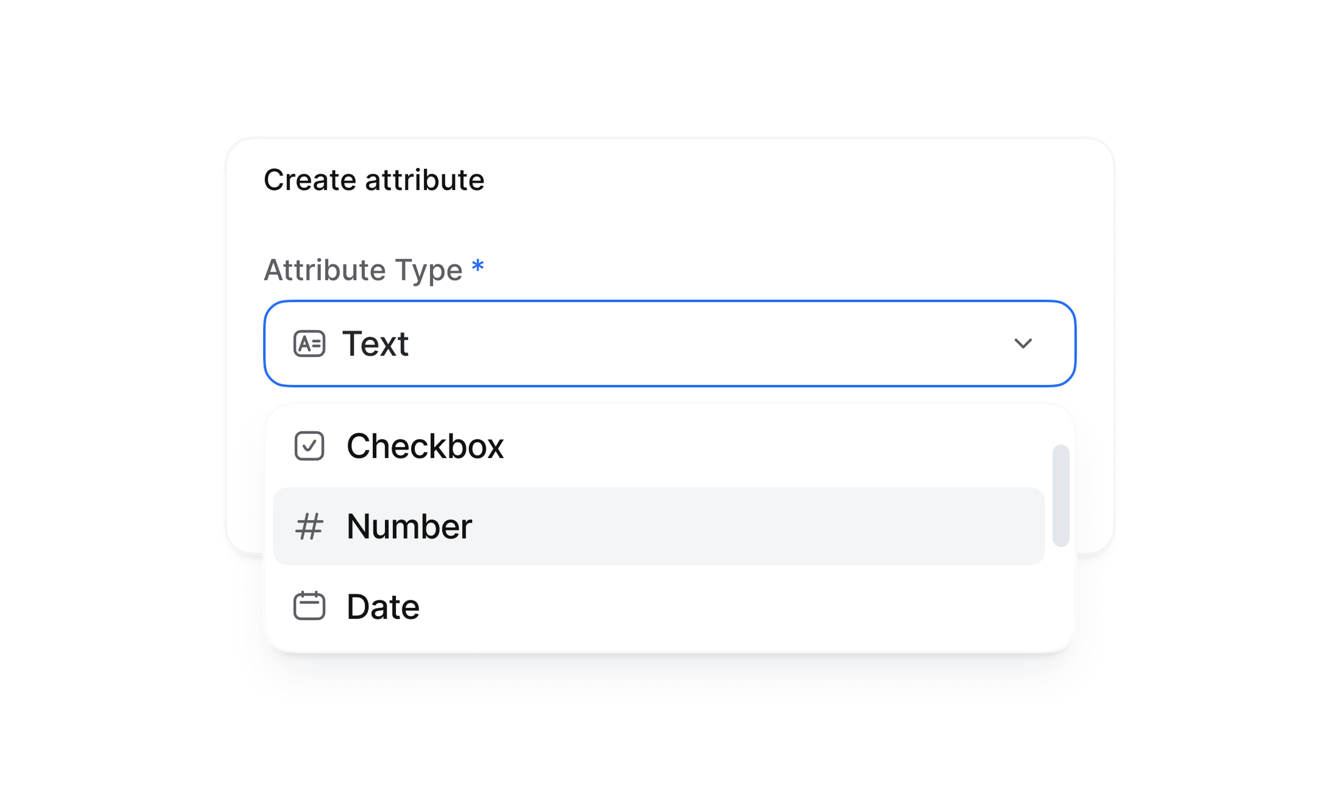Click the calendar icon beside Date
The width and height of the screenshot is (1340, 804).
tap(309, 606)
